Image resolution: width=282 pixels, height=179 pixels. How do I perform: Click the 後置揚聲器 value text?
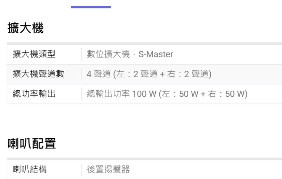[x=108, y=169]
